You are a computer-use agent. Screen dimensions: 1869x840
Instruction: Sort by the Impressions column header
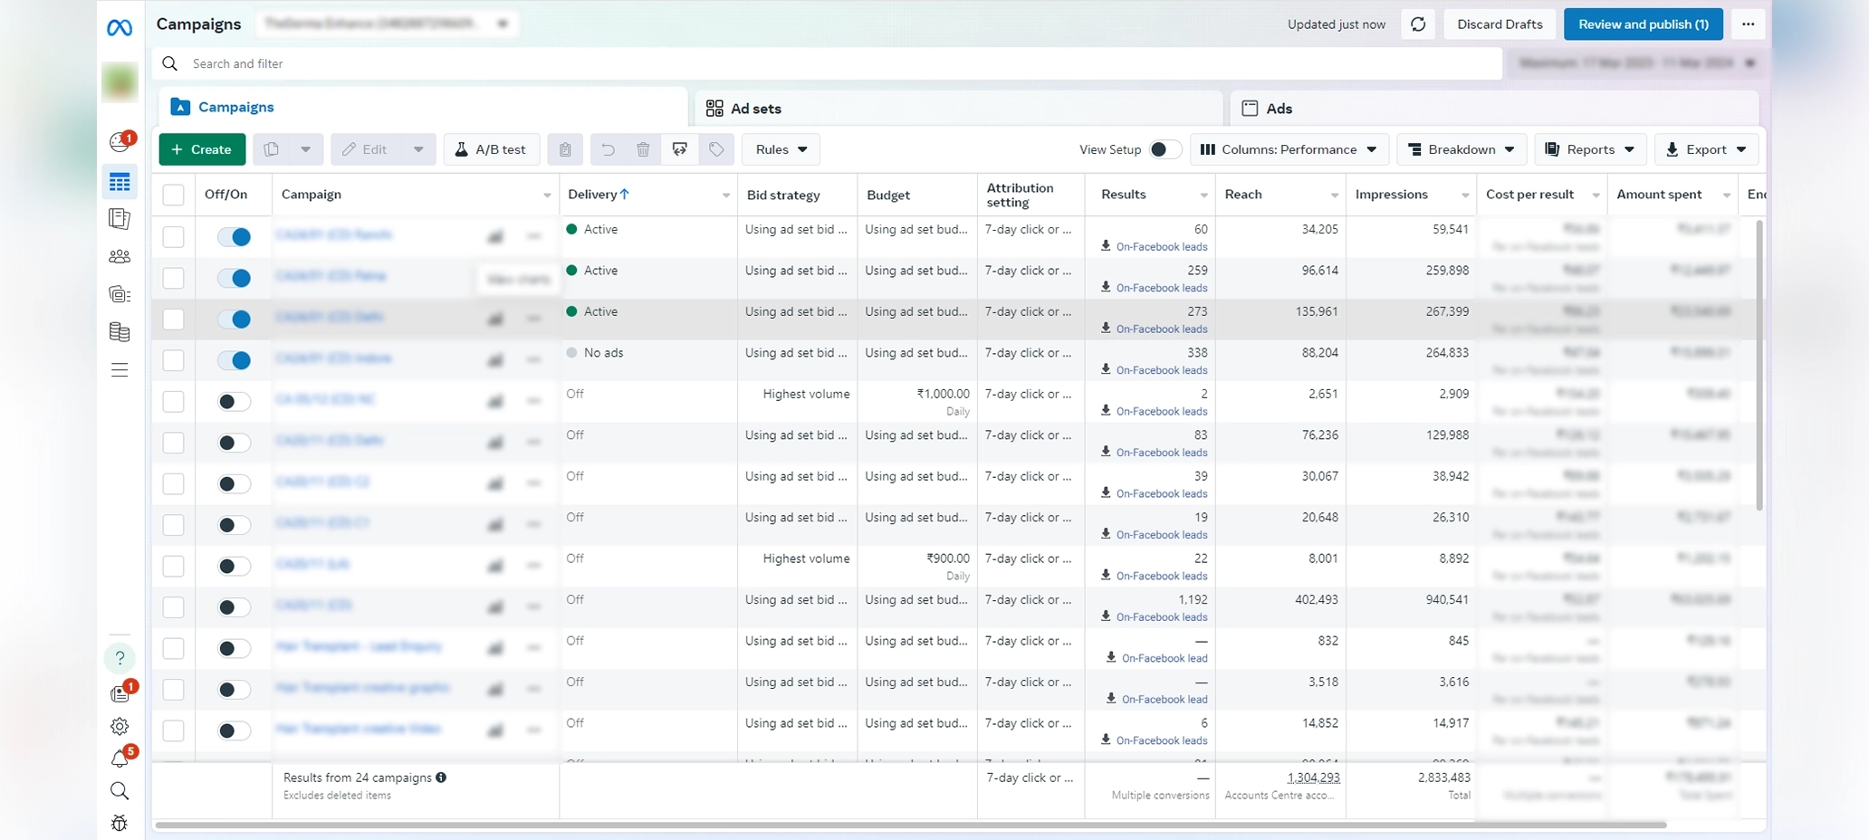pos(1392,195)
